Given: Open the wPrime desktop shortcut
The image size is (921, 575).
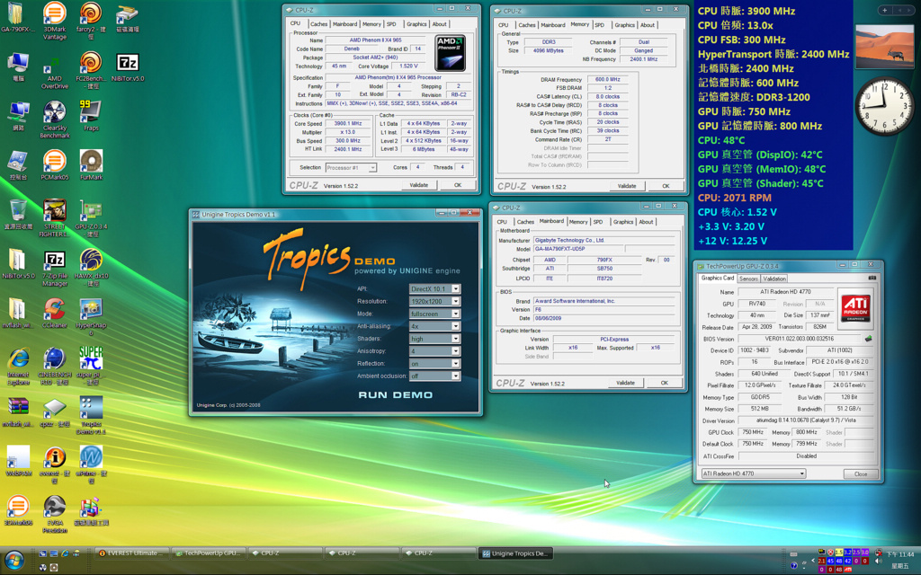Looking at the screenshot, I should [x=91, y=464].
